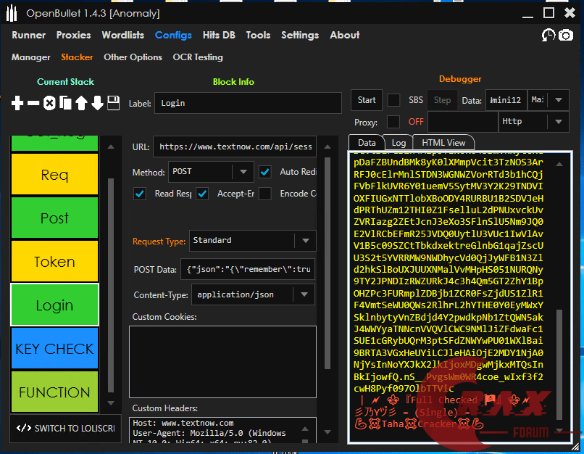The image size is (584, 454).
Task: Uncheck the Auto Redirect checkbox
Action: 265,172
